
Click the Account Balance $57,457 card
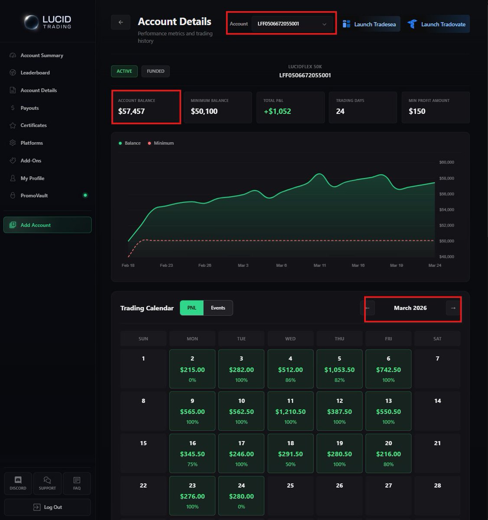click(146, 107)
